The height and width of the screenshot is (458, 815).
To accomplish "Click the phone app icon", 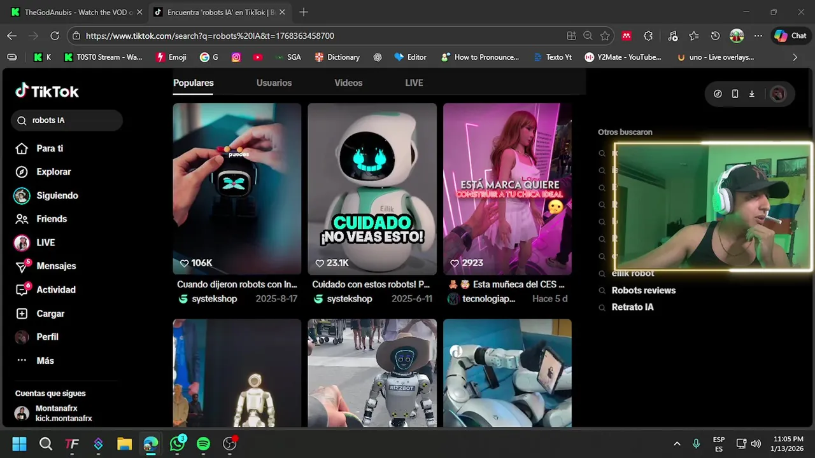I will tap(735, 94).
